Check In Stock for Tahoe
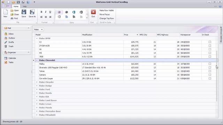Screen dimensions: 223x125 tap(210, 71)
